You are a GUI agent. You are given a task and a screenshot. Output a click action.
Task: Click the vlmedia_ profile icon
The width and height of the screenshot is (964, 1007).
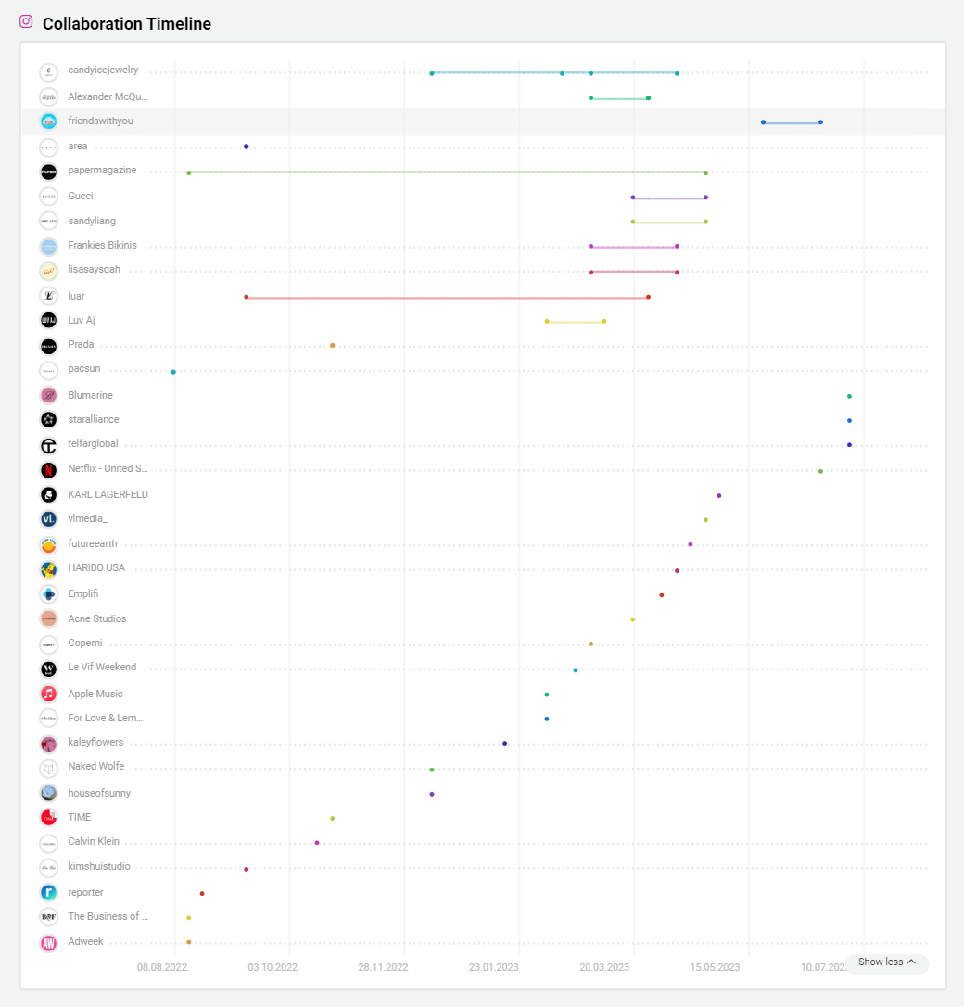(47, 519)
